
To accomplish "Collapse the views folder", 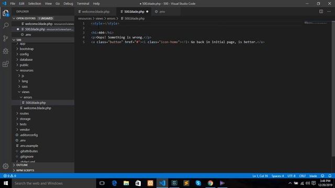I will pos(25,92).
